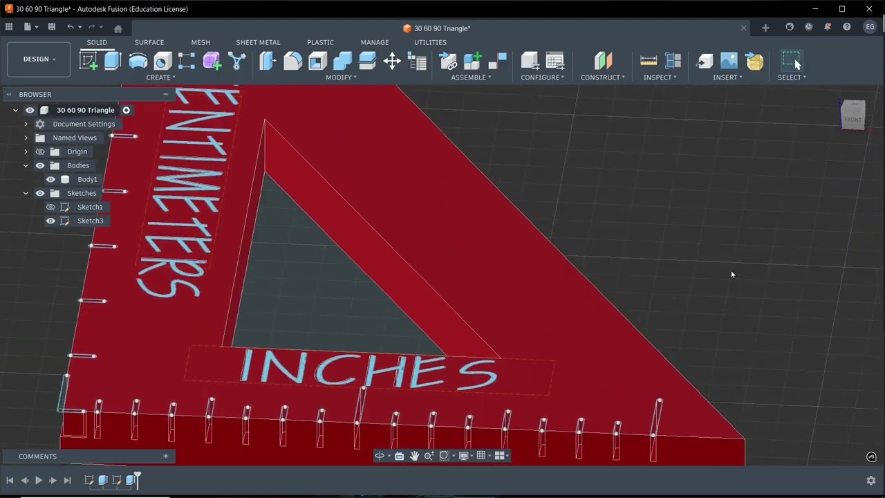Click the Offset Plane Construct icon

point(603,61)
